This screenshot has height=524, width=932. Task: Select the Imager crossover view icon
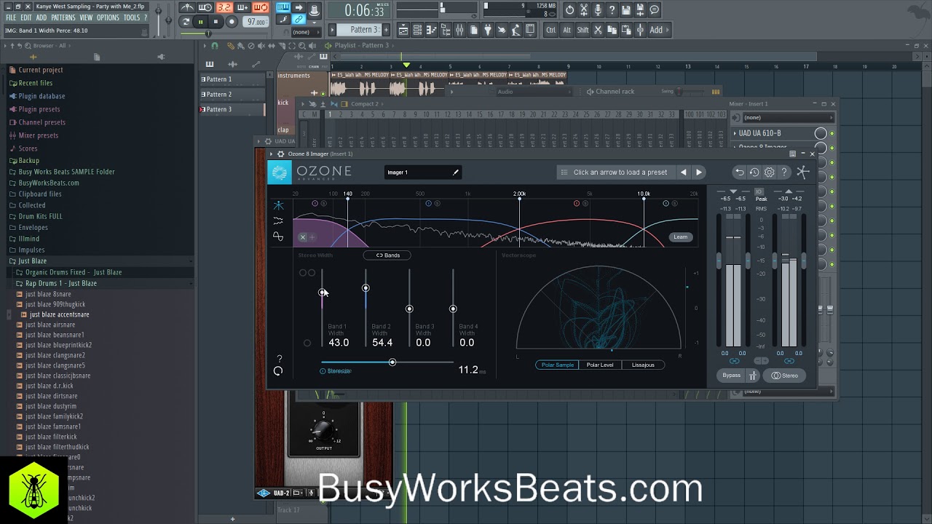278,206
